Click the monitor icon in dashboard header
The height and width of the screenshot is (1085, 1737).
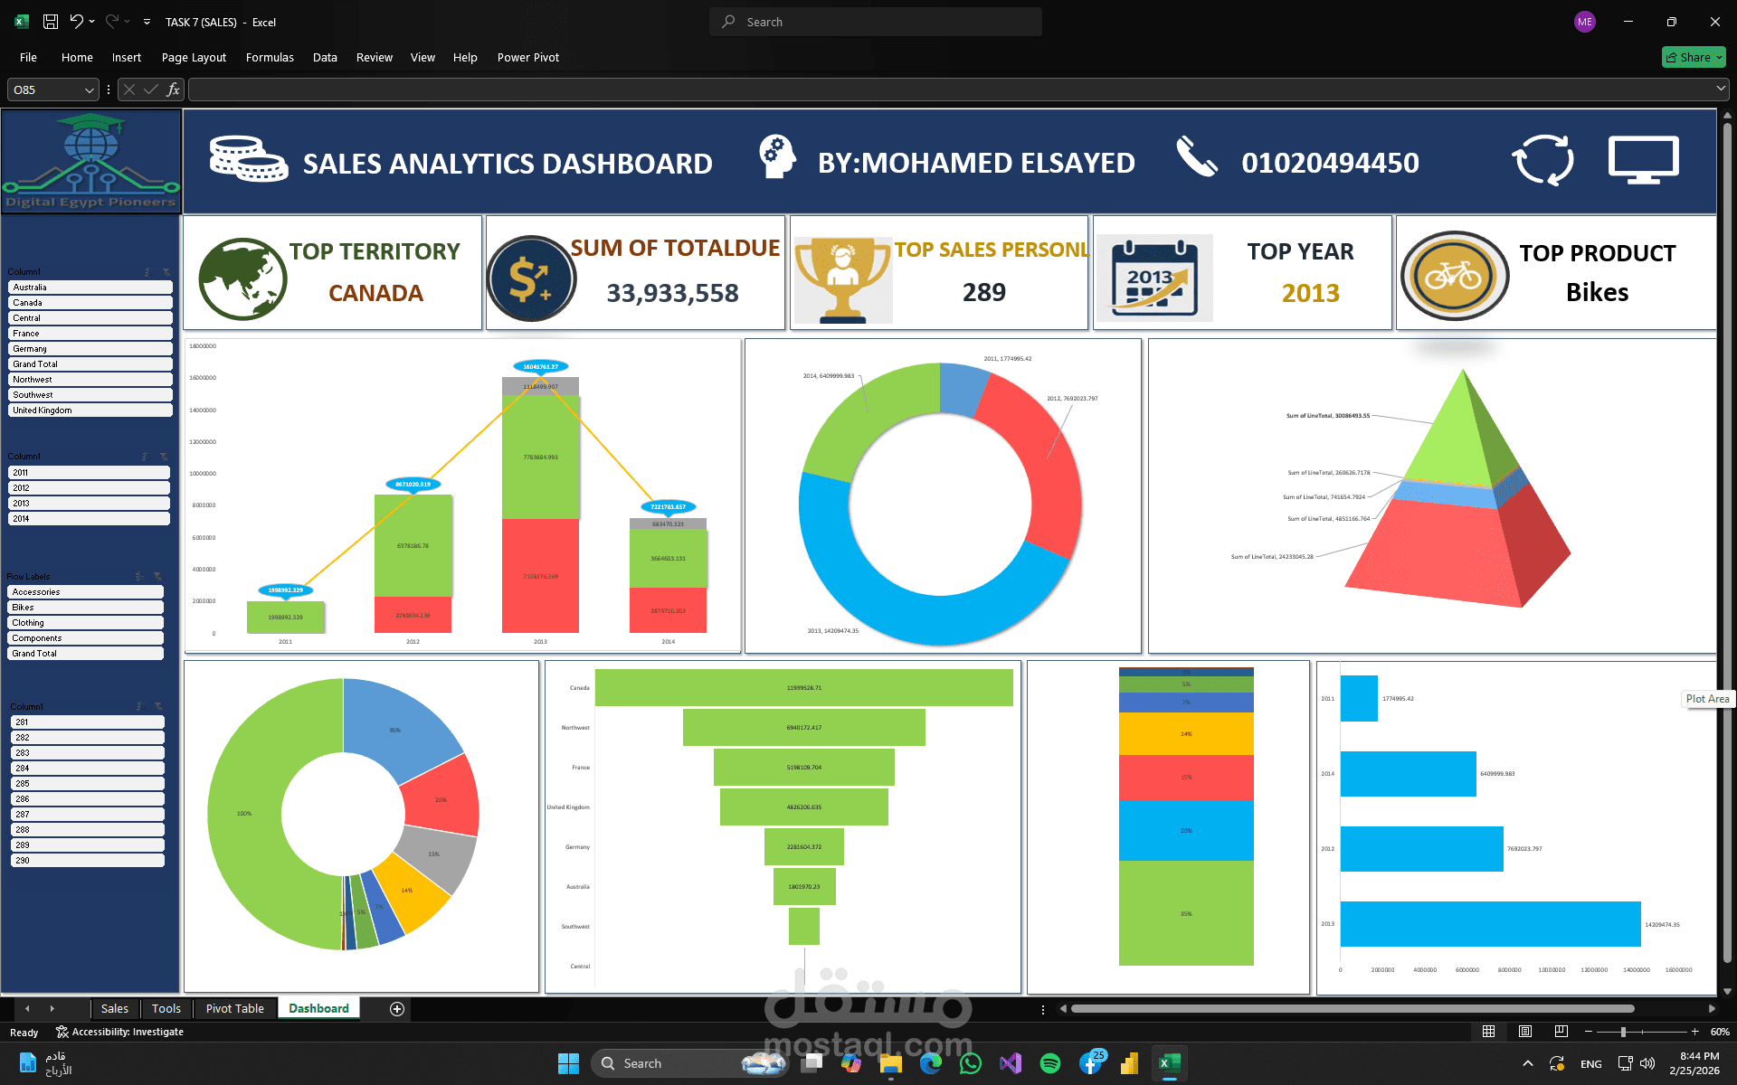[1643, 161]
